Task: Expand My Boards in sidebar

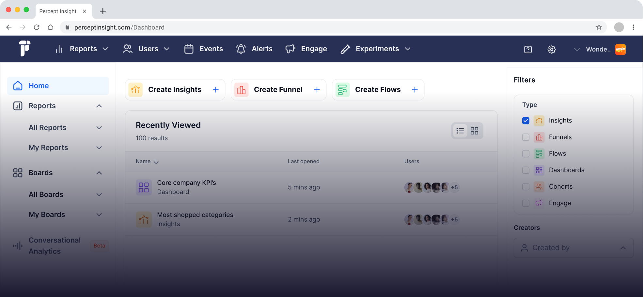Action: click(99, 214)
